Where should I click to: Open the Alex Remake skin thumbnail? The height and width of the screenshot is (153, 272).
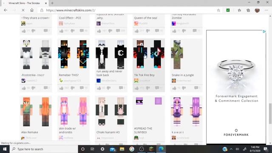click(36, 112)
